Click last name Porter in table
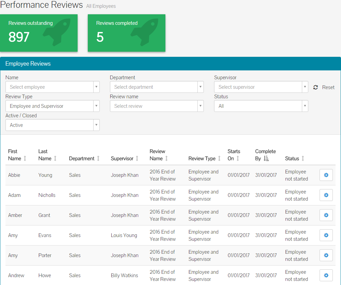This screenshot has width=341, height=285. pos(45,255)
